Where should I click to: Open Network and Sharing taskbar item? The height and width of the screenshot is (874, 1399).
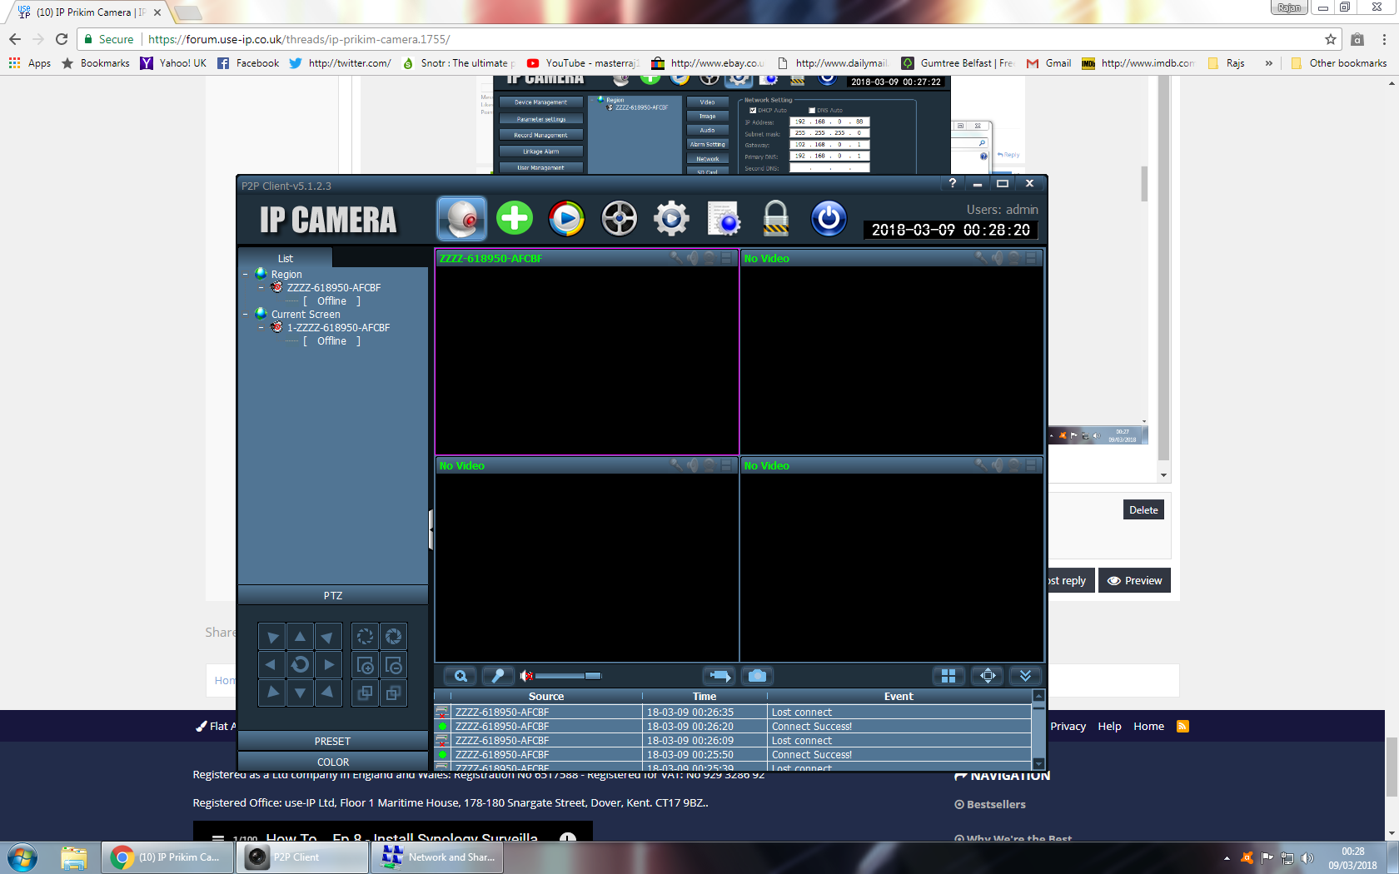(438, 857)
